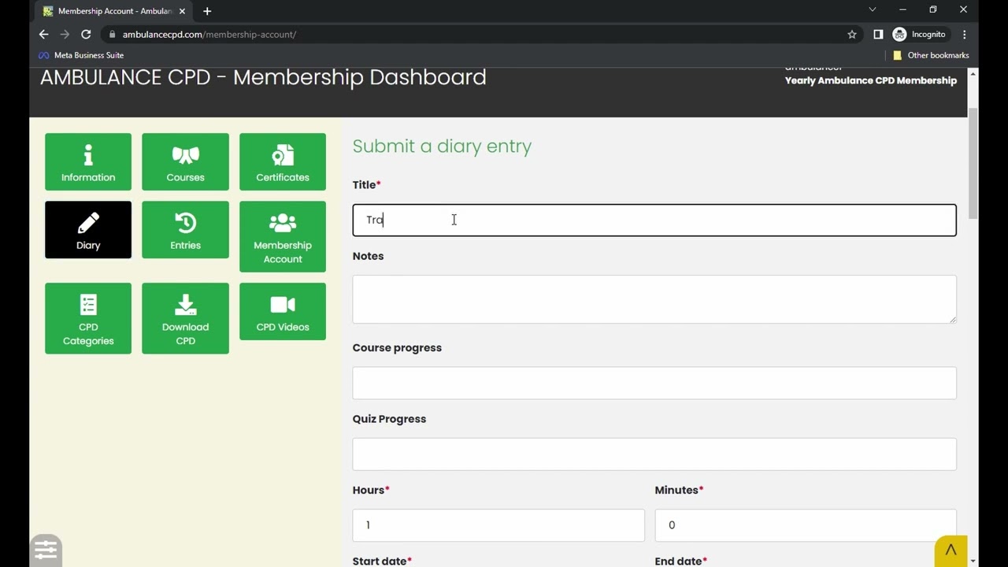Click the Minutes input field
Image resolution: width=1008 pixels, height=567 pixels.
tap(806, 525)
